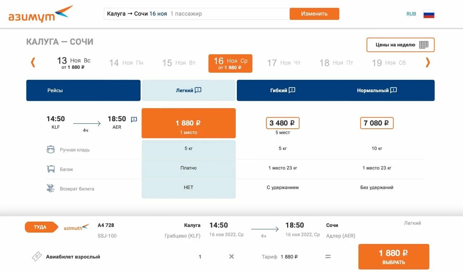Click the SSJ-100 aircraft text

click(x=107, y=236)
